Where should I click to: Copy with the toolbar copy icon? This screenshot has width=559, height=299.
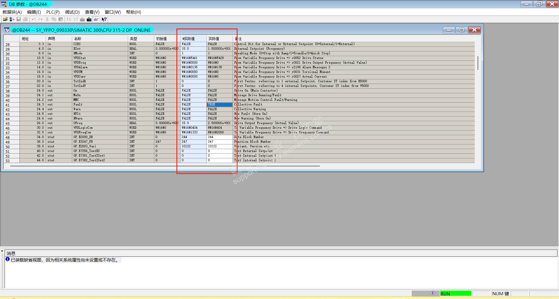click(54, 19)
